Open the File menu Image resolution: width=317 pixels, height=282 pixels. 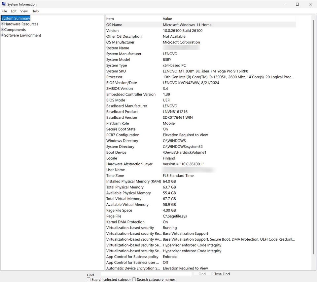[4, 11]
